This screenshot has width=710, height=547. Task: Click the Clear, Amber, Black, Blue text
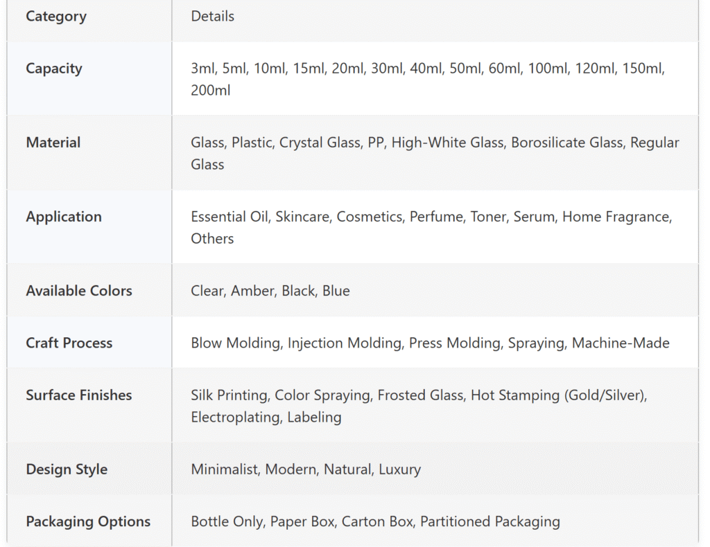coord(270,291)
